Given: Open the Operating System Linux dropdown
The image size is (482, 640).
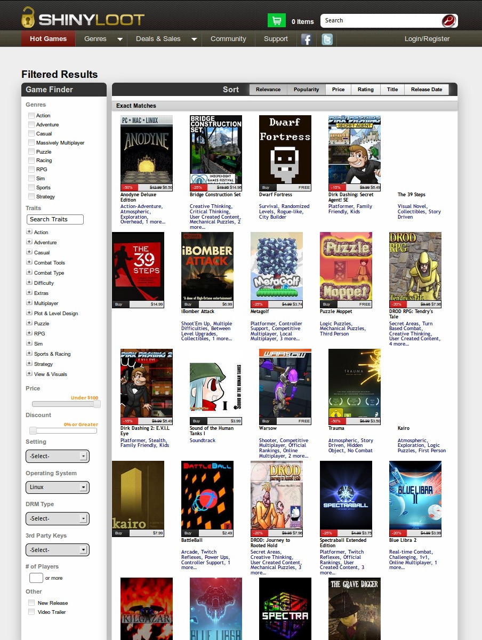Looking at the screenshot, I should tap(57, 487).
